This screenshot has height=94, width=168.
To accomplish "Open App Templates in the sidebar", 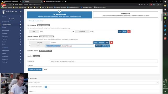I will [x=7, y=25].
